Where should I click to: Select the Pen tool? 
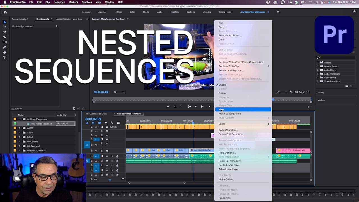(x=4, y=47)
